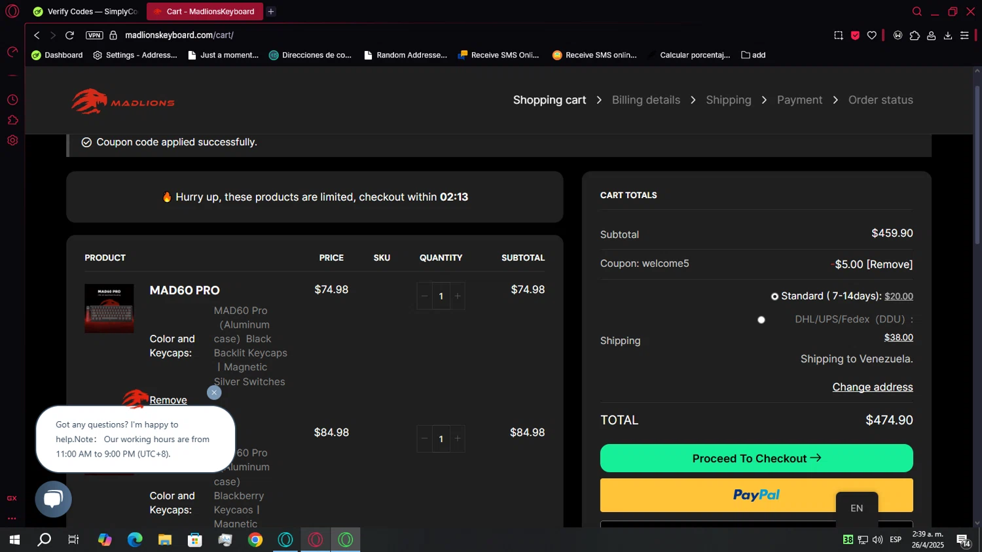Click Proceed To Checkout button
Viewport: 982px width, 552px height.
pyautogui.click(x=757, y=458)
